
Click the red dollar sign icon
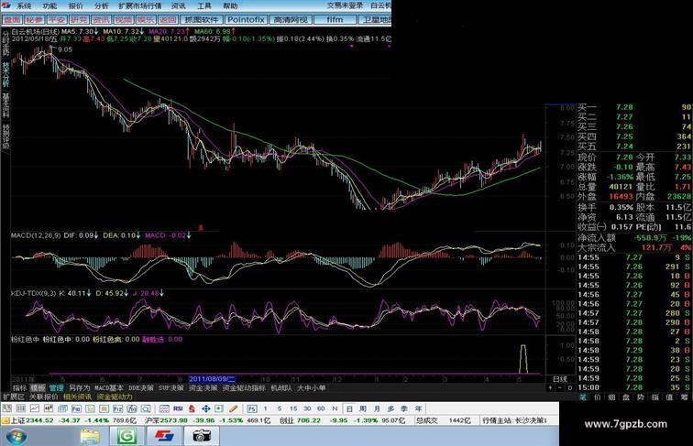[192, 408]
